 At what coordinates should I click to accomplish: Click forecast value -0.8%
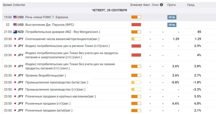coord(175,82)
